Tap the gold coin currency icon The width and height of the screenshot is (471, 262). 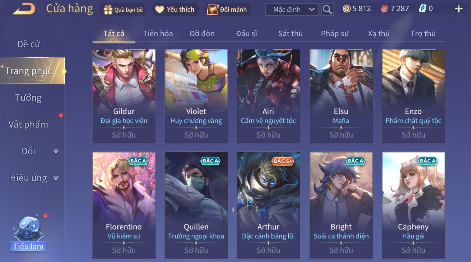click(x=347, y=9)
